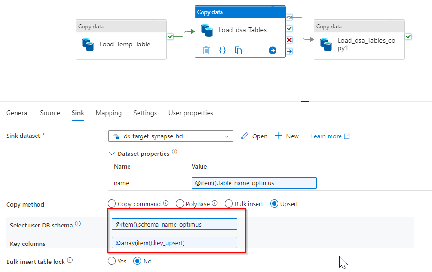This screenshot has height=272, width=432.
Task: Click info icon beside Select user DB schema
Action: [78, 224]
